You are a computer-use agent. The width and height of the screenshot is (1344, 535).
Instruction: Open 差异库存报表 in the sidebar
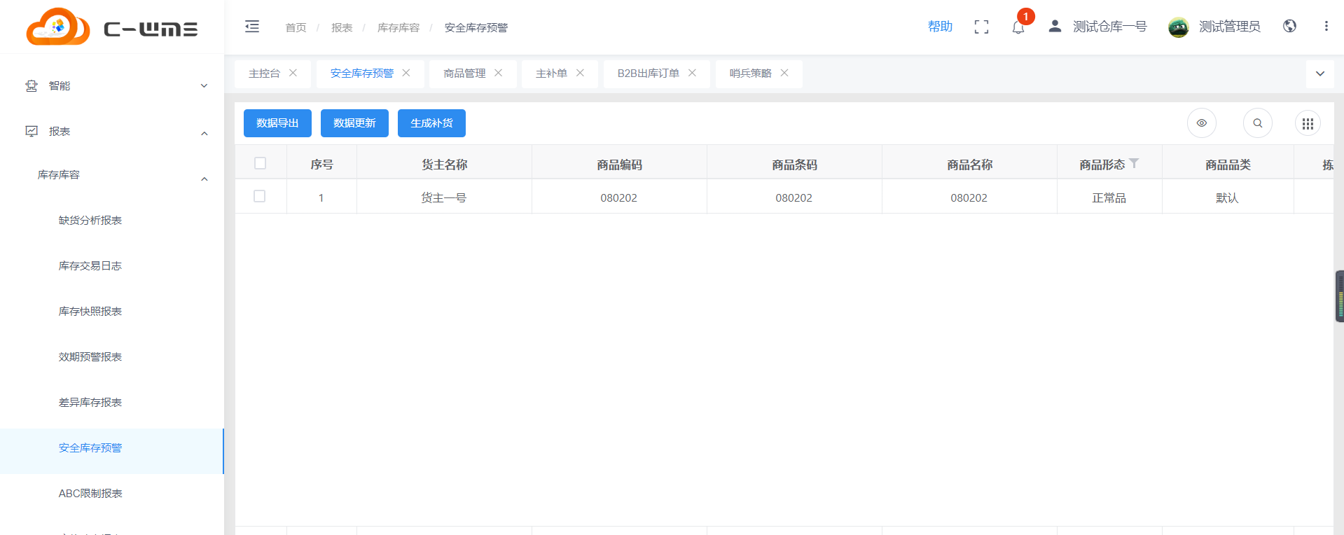(90, 402)
